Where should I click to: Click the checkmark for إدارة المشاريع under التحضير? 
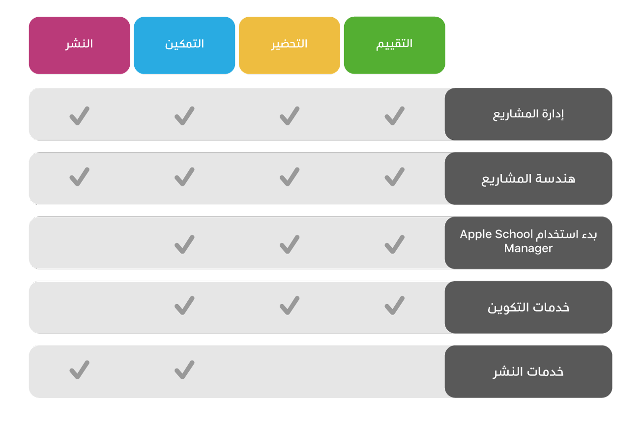(289, 116)
